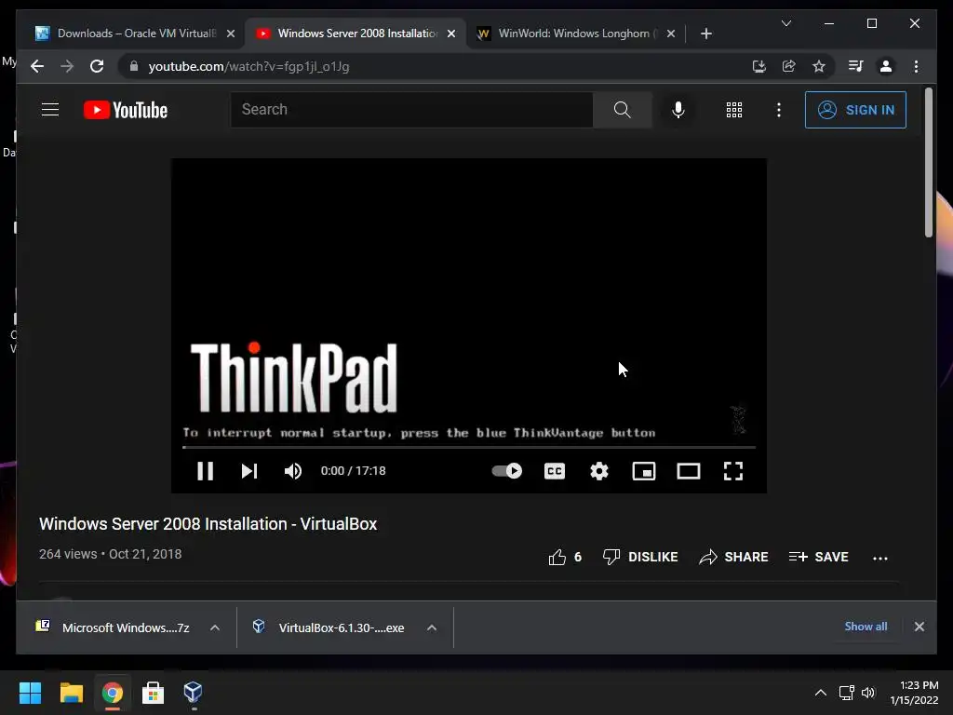Open player settings gear
This screenshot has height=715, width=953.
coord(599,470)
